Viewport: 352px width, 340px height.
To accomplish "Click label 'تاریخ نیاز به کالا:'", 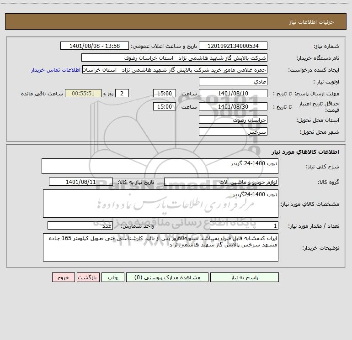I will point(136,182).
